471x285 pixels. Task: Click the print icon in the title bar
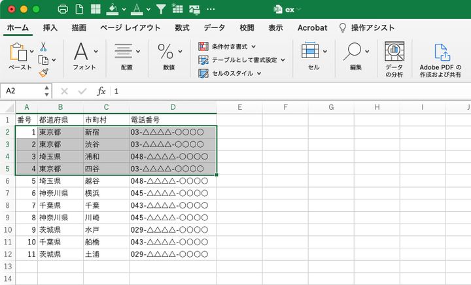pos(63,10)
